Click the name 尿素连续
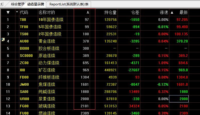Viewport: 200px width, 115px height. (x=47, y=99)
